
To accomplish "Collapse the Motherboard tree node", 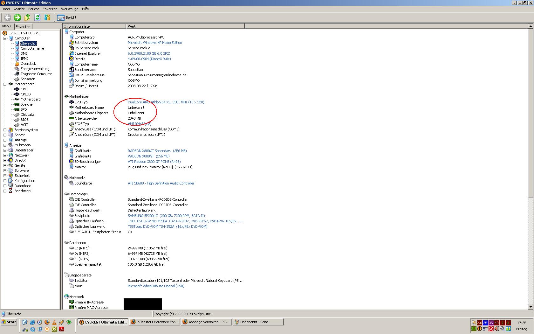I will 5,84.
